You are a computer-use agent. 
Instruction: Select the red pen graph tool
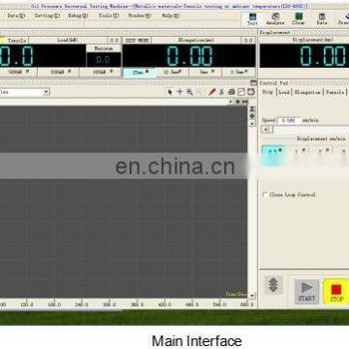point(211,92)
